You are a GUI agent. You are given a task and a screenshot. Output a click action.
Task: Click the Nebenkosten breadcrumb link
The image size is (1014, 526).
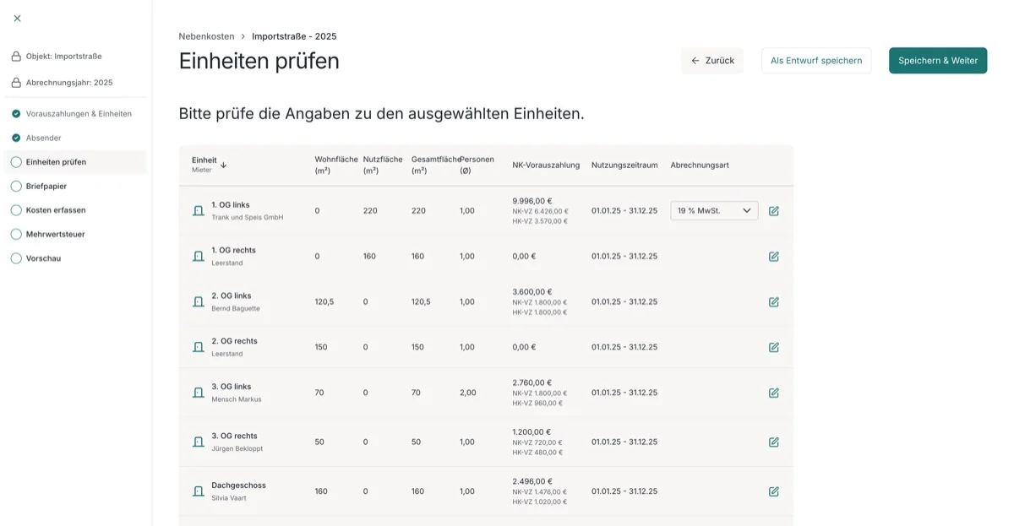[206, 36]
